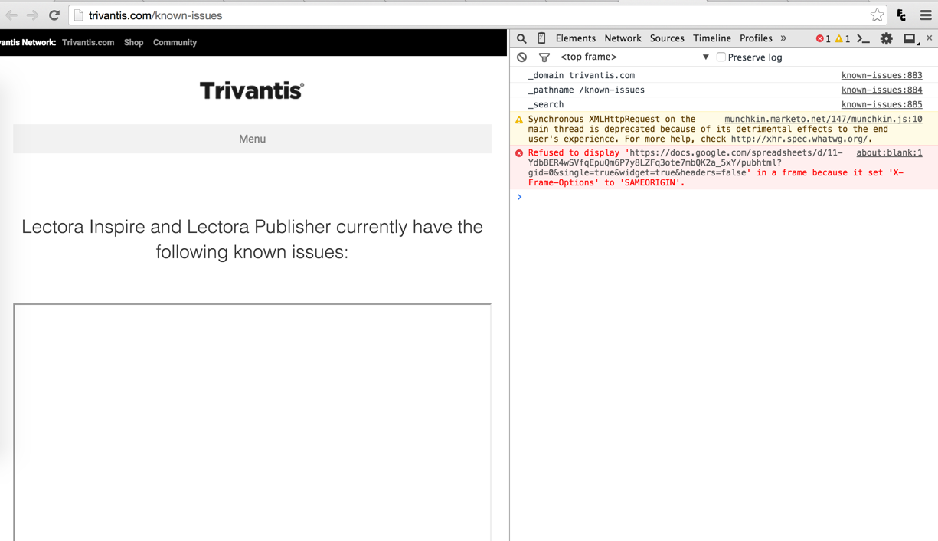
Task: Clear the console log
Action: pyautogui.click(x=521, y=57)
